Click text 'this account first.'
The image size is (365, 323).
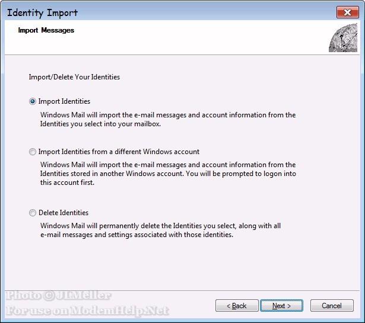click(67, 183)
